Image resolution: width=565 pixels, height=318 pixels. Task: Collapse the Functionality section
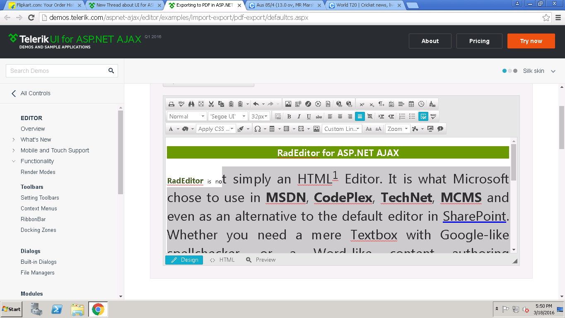[x=14, y=161]
